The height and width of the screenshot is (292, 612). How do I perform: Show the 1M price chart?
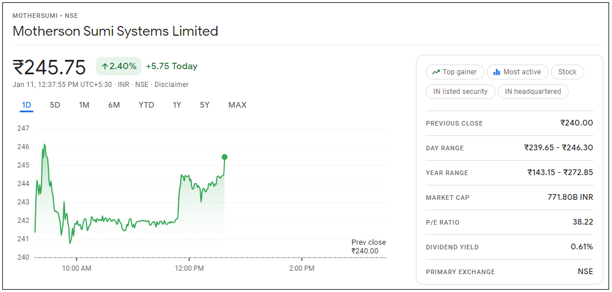click(84, 105)
